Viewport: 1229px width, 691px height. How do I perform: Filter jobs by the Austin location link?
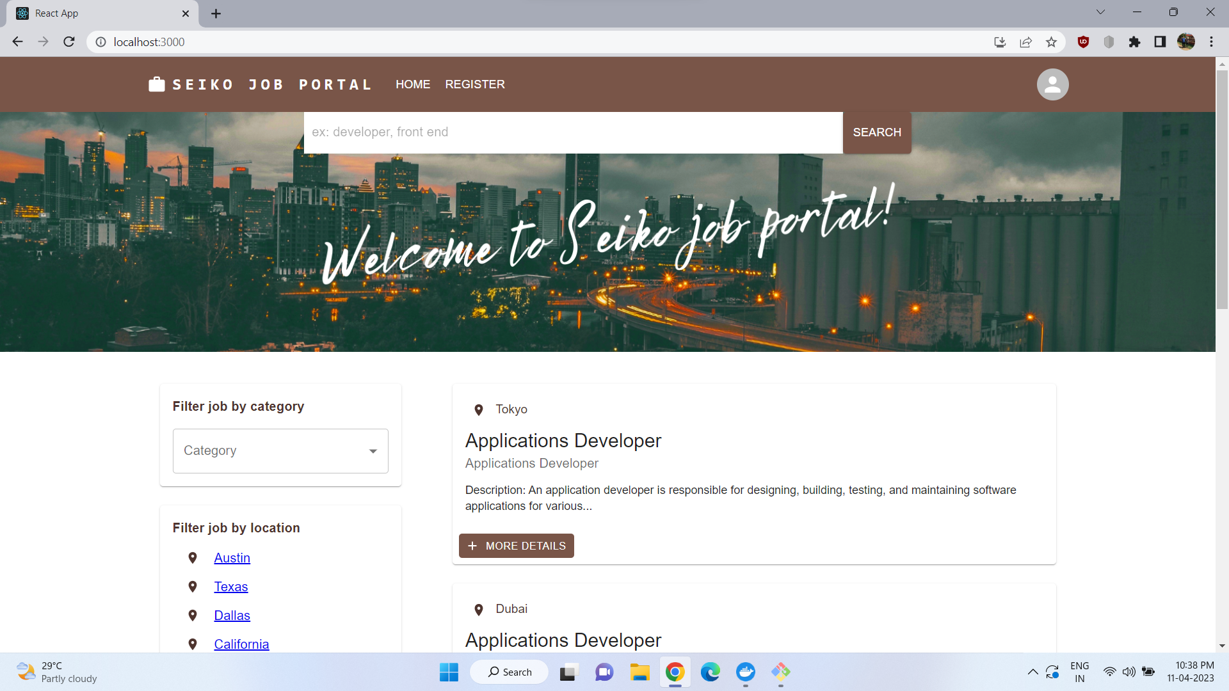[232, 557]
